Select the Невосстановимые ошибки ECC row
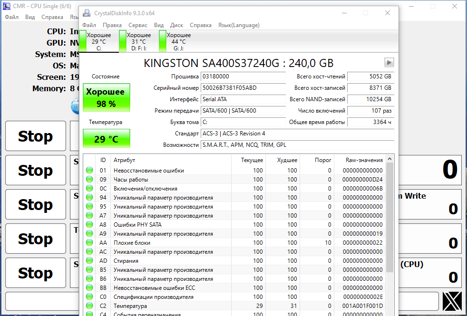The image size is (467, 316). [x=234, y=288]
